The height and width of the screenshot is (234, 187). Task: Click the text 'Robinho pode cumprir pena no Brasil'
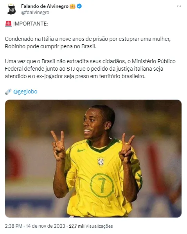[51, 46]
